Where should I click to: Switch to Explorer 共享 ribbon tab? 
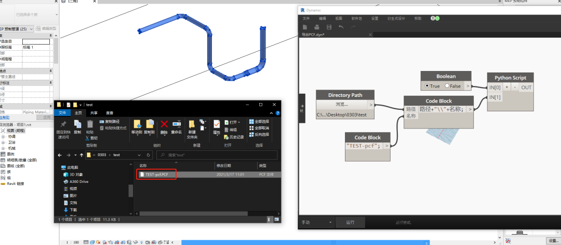94,113
